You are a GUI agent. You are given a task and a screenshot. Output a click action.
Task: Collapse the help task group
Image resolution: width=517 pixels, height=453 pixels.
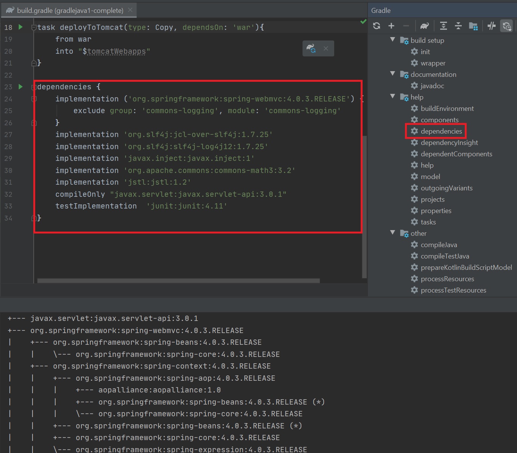(x=392, y=97)
